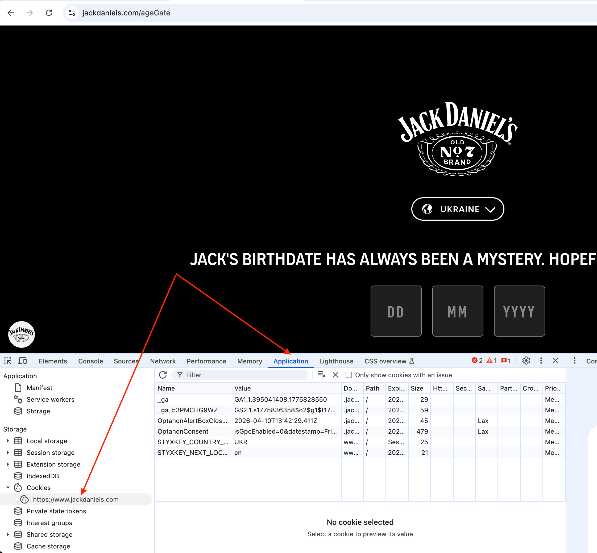Clear all cookies icon

pos(321,375)
